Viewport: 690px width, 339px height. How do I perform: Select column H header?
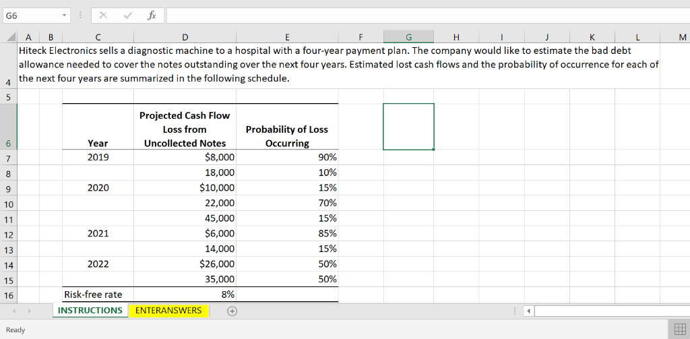coord(456,38)
